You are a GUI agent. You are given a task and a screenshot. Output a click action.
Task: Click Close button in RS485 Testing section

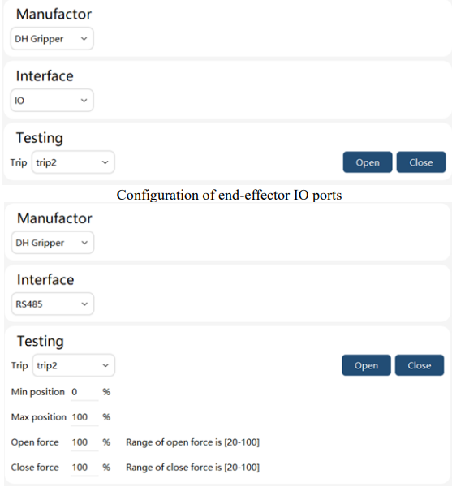pos(420,365)
